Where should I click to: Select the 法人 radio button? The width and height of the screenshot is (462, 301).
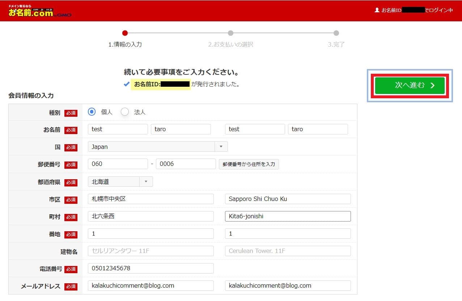(x=125, y=112)
